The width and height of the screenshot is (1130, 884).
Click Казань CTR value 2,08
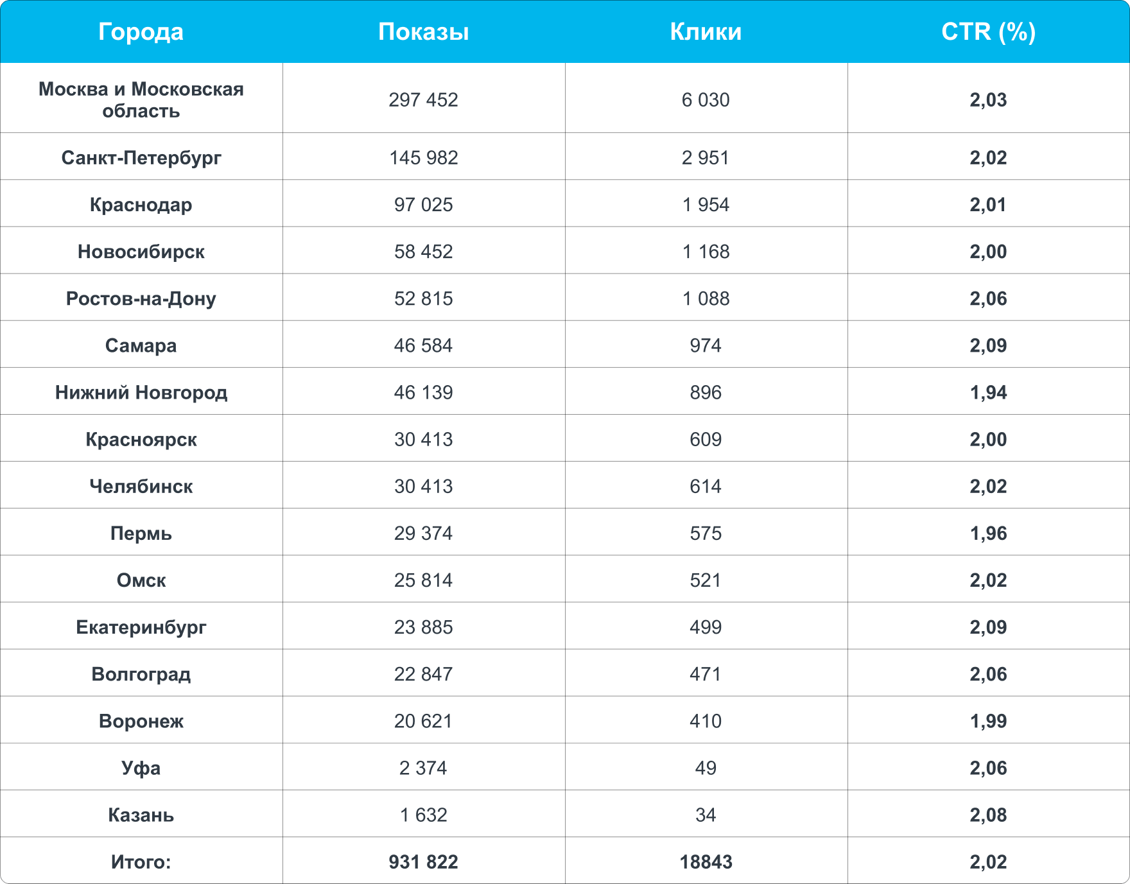[x=988, y=815]
